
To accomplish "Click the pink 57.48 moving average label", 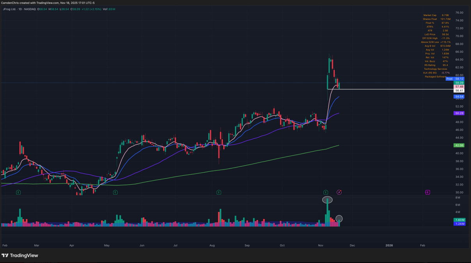I will coord(459,86).
